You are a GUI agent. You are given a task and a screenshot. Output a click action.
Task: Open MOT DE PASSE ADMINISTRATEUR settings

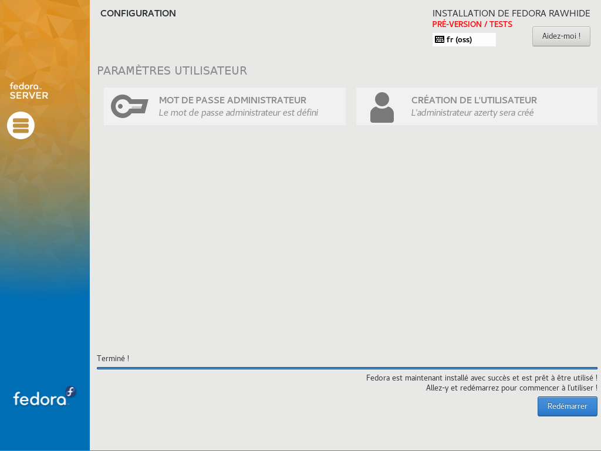[225, 106]
